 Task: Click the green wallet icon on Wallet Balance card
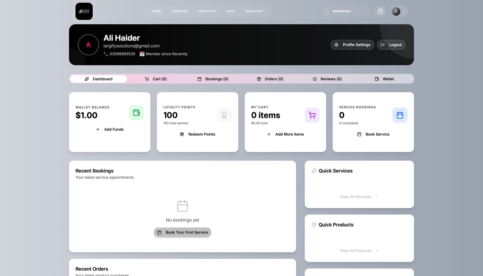coord(136,113)
